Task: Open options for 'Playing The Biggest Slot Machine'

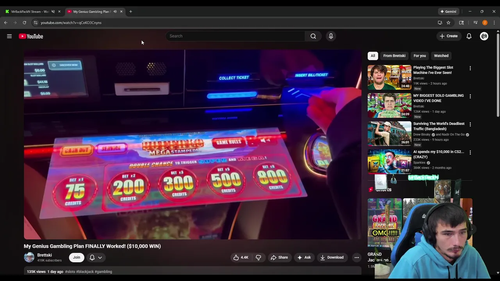Action: pyautogui.click(x=470, y=68)
